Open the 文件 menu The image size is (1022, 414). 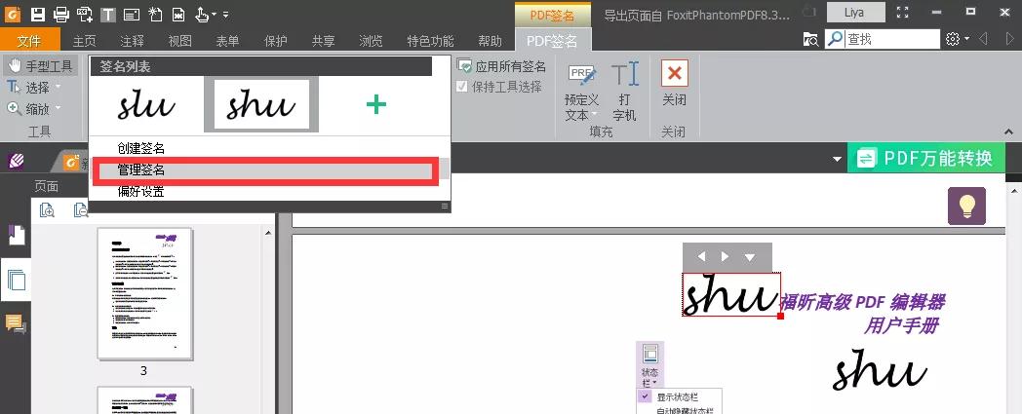pyautogui.click(x=29, y=41)
